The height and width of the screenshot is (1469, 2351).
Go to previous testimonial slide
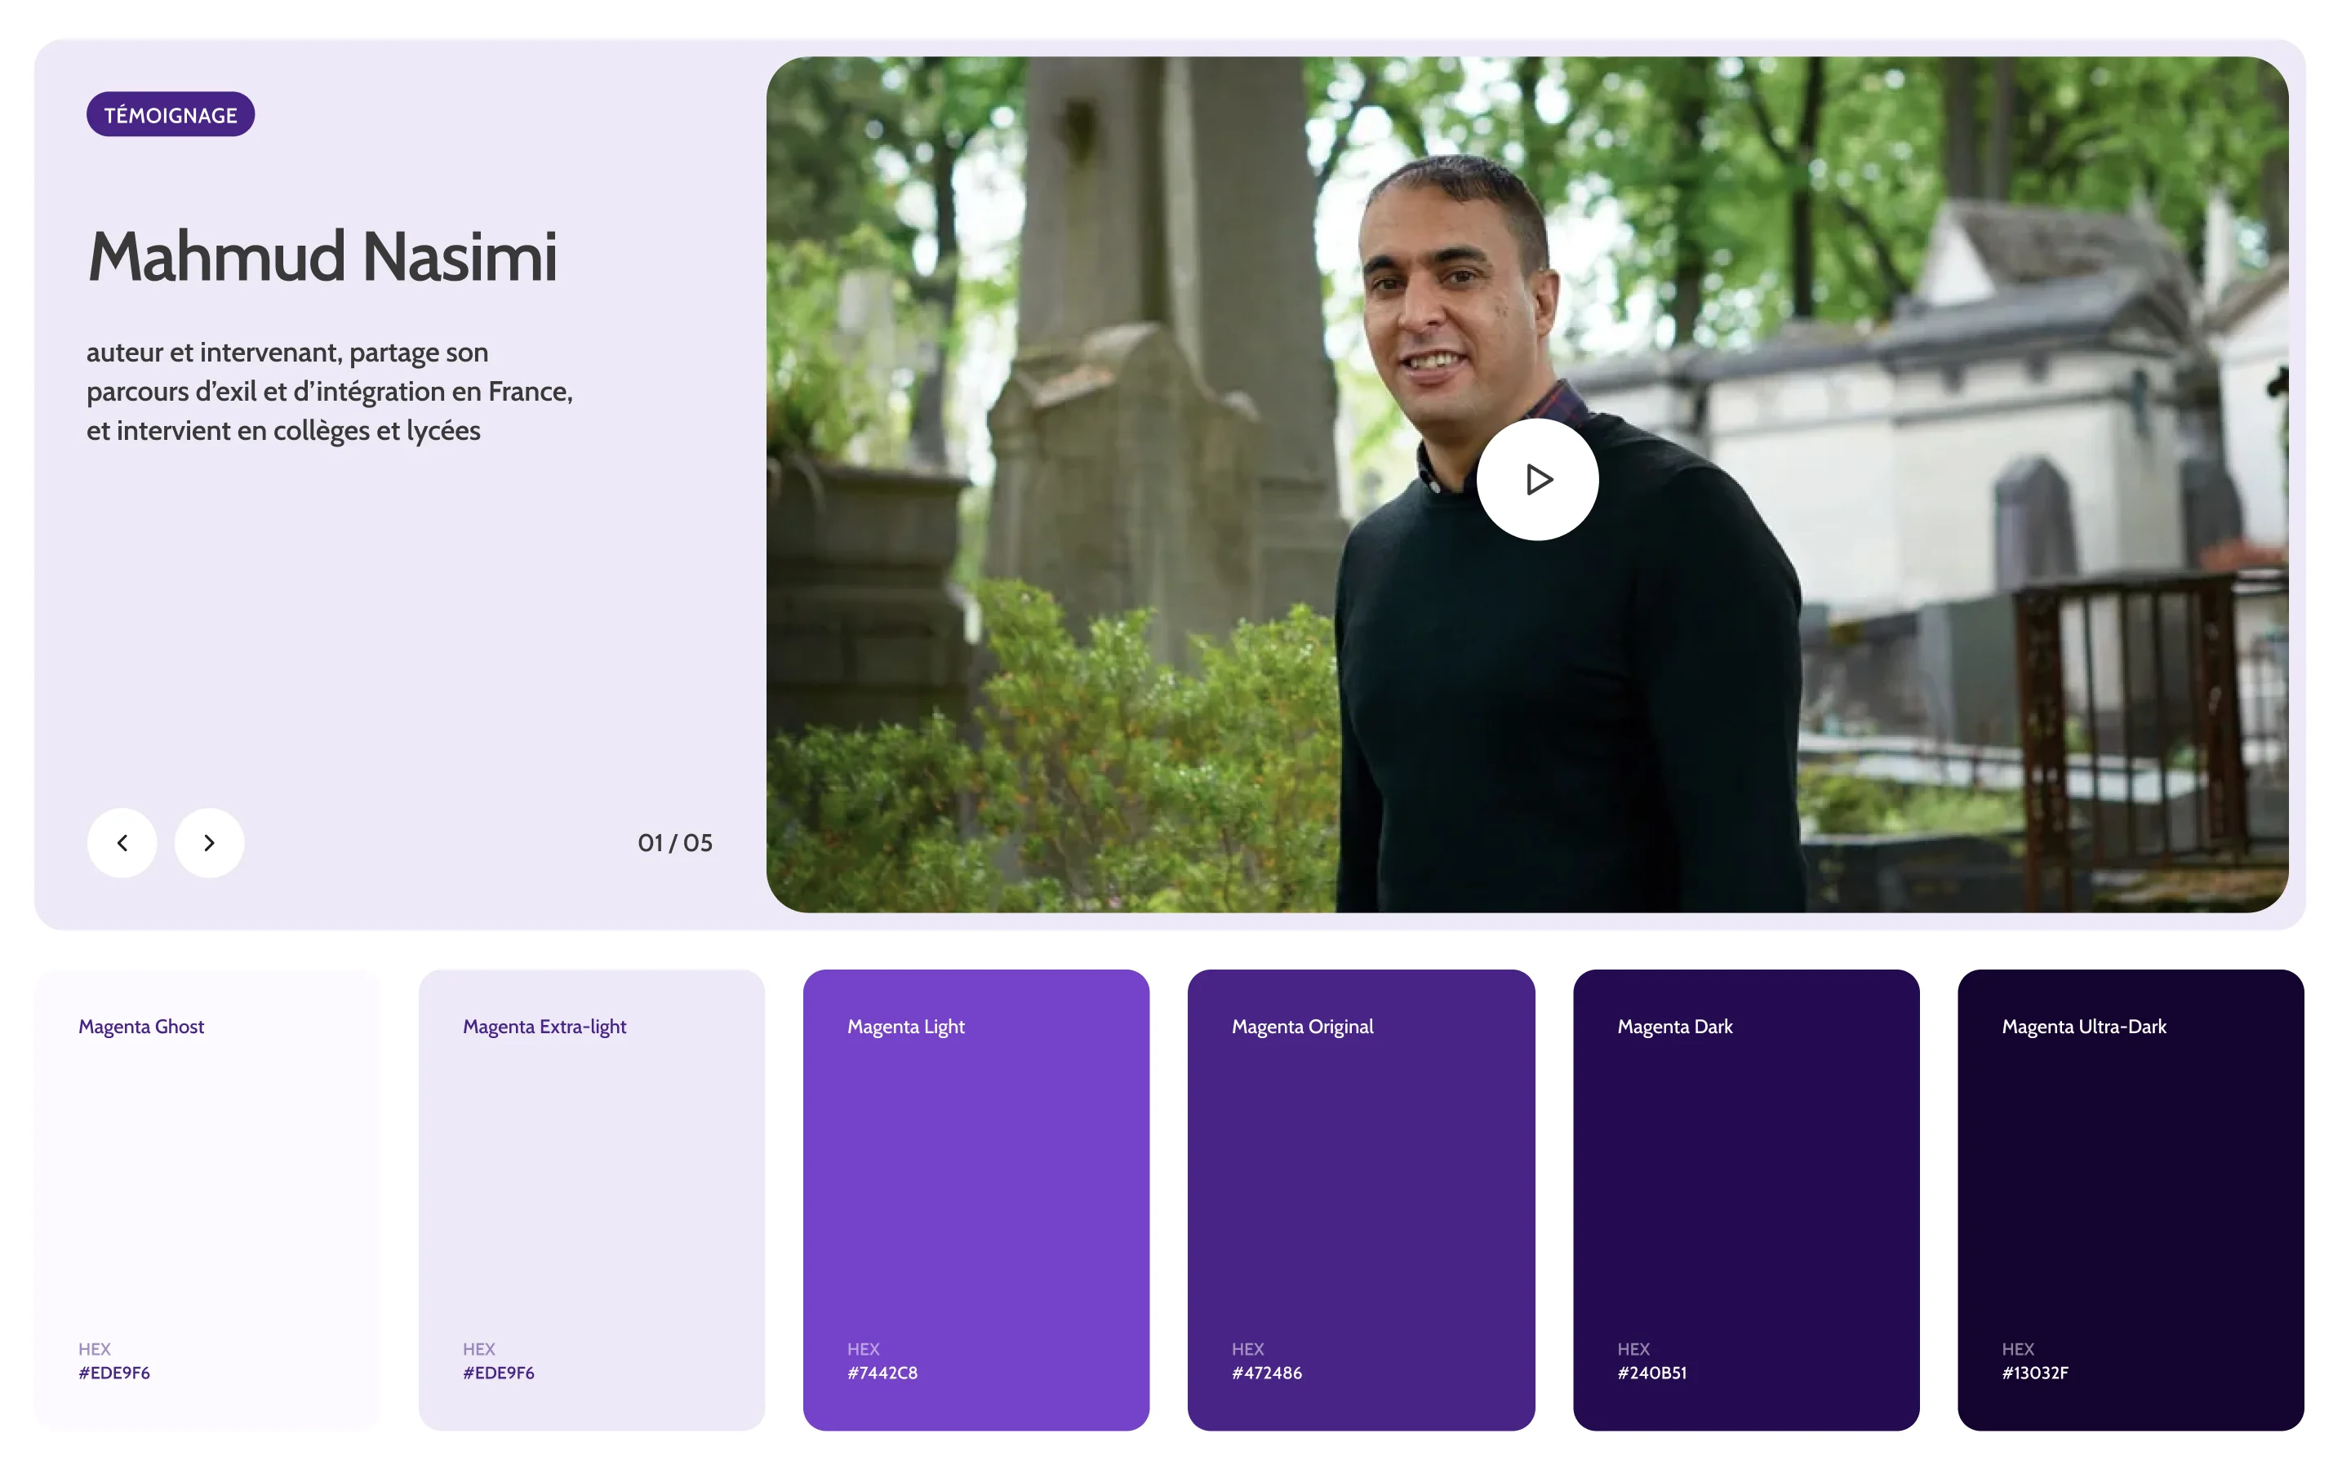coord(122,842)
